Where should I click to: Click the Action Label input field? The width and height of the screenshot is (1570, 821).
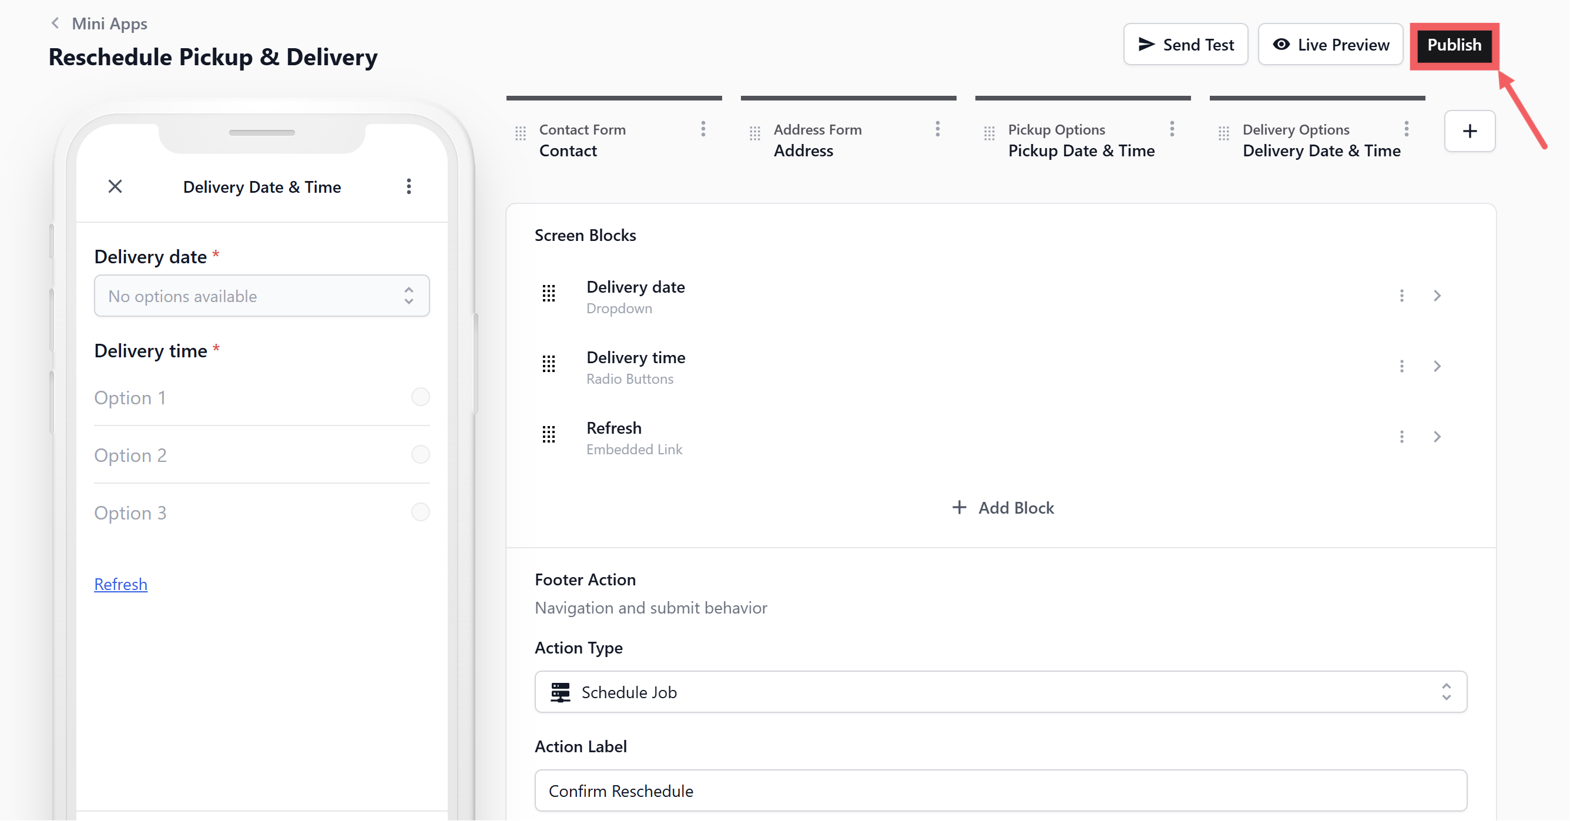(x=1001, y=790)
